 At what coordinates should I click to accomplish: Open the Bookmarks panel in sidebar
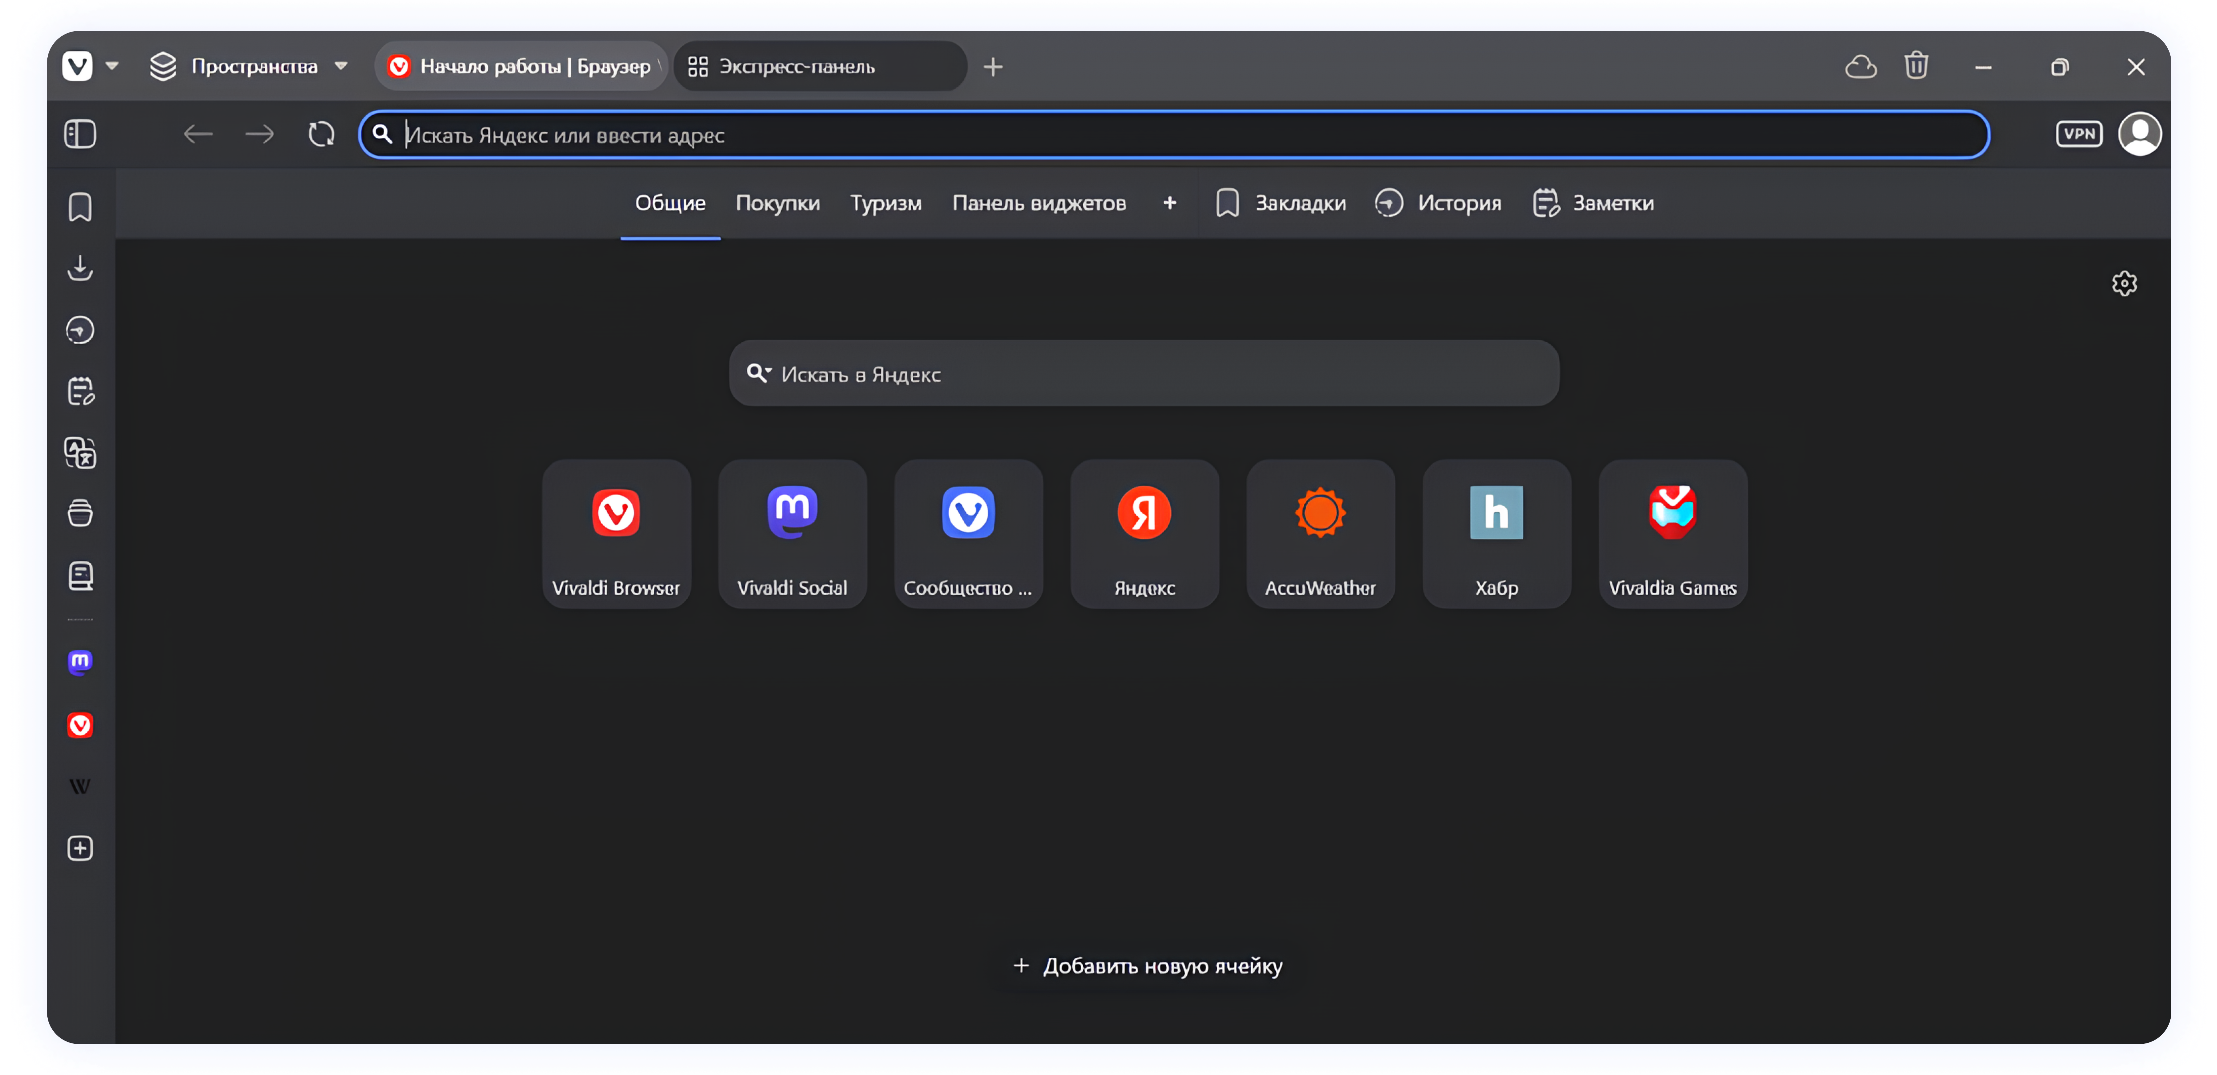80,207
